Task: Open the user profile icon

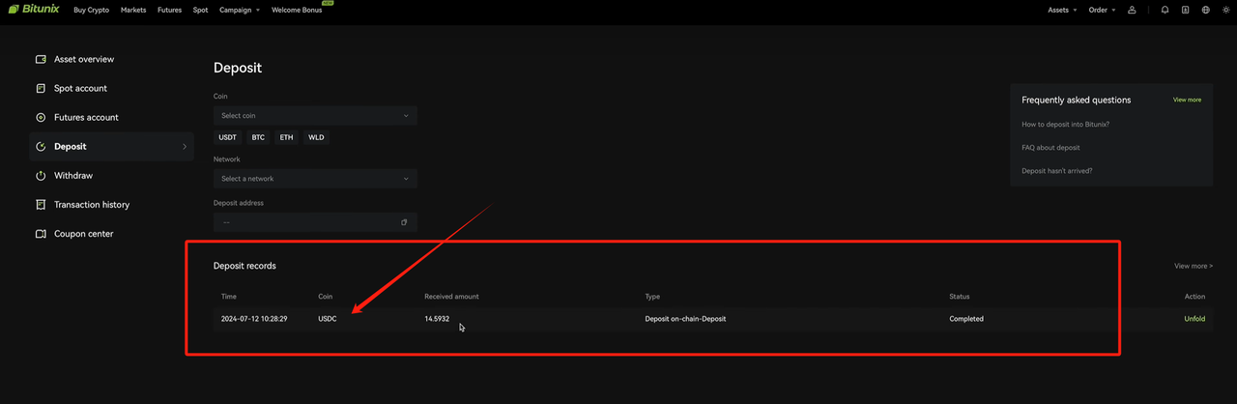Action: (x=1132, y=10)
